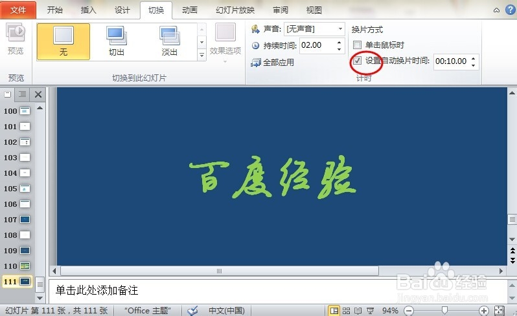The image size is (517, 316).
Task: Open the View tab
Action: click(x=314, y=10)
